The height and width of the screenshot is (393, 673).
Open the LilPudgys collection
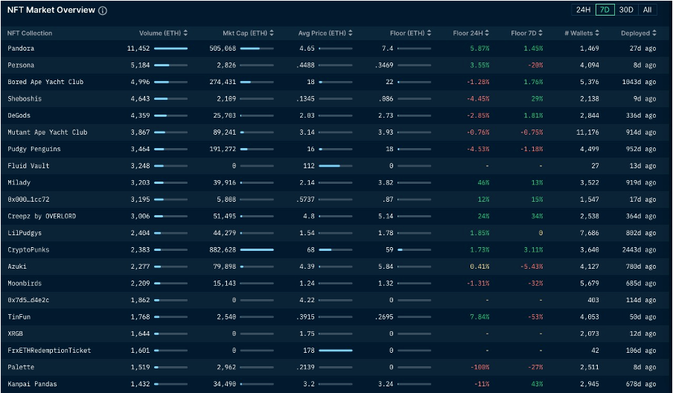tap(25, 233)
